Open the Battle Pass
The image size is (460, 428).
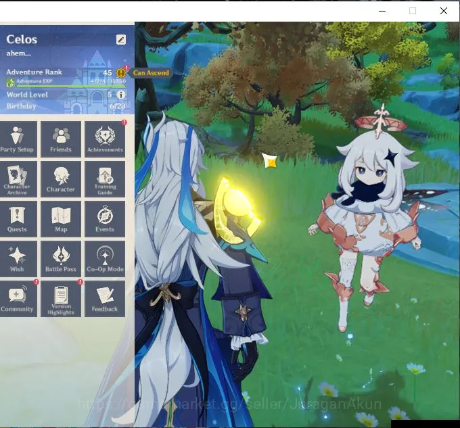(x=61, y=259)
